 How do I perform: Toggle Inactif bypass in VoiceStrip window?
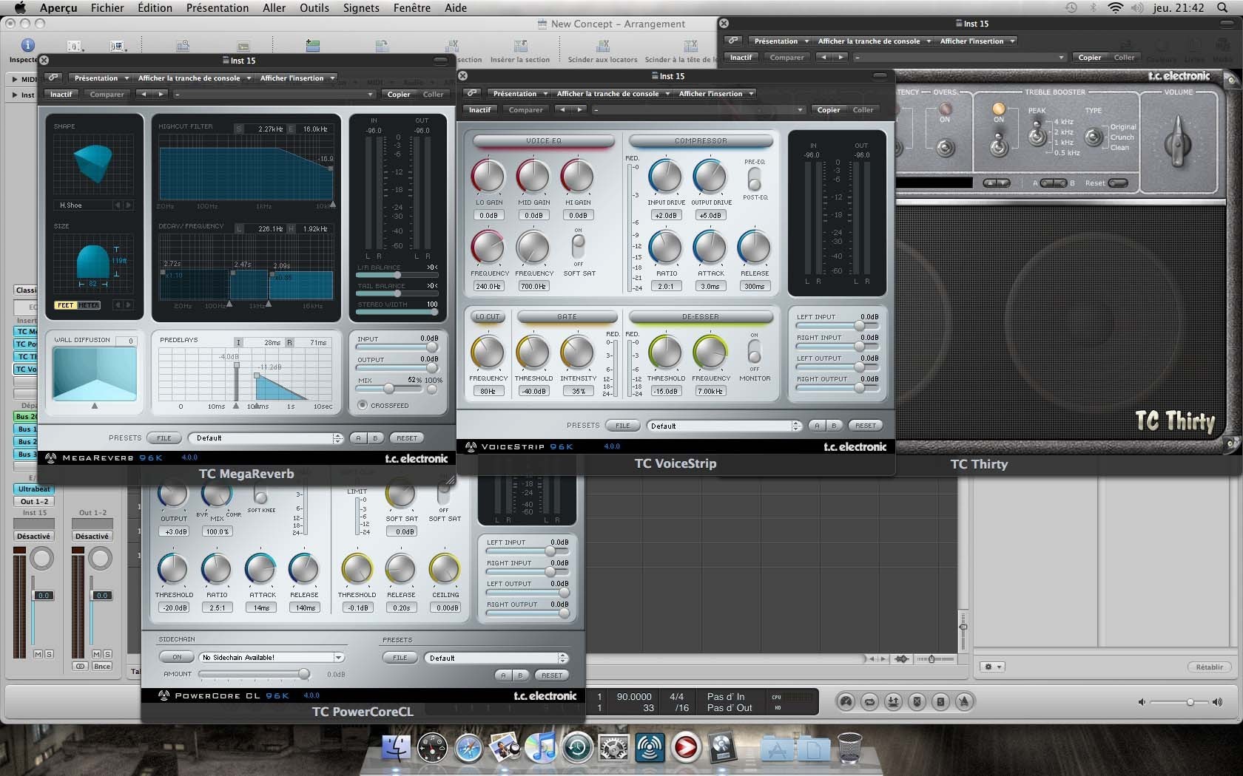click(x=479, y=109)
